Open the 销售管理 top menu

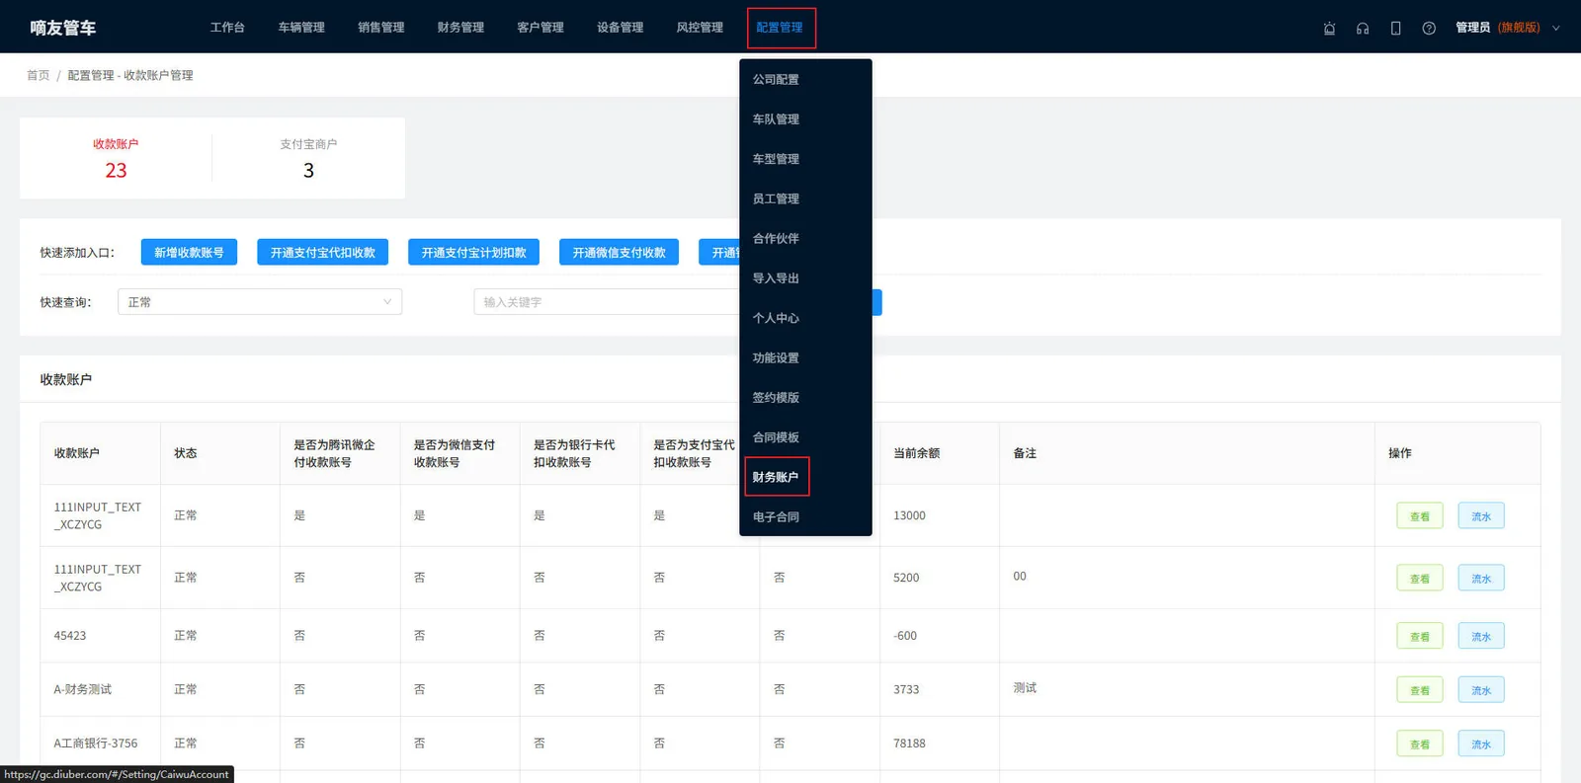pyautogui.click(x=381, y=28)
